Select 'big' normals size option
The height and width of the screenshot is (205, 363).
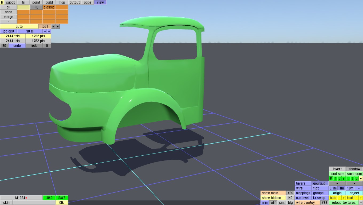pyautogui.click(x=290, y=203)
